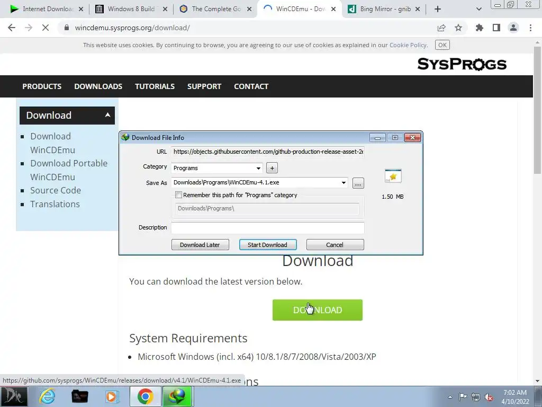Click the share page icon in address bar

(x=441, y=28)
